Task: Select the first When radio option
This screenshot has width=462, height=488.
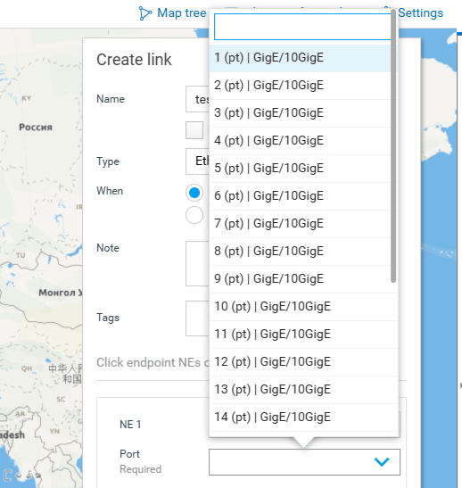Action: pyautogui.click(x=194, y=193)
